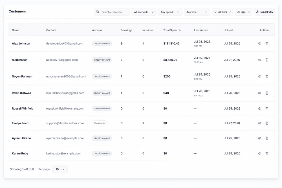Click Alex Johnson's Shopify account badge
The image size is (282, 188).
(x=102, y=43)
